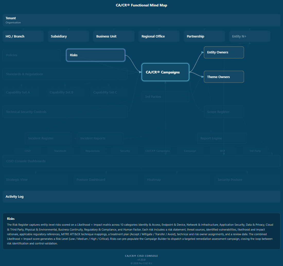
Task: Open the Posture Dashboard node
Action: (x=106, y=179)
